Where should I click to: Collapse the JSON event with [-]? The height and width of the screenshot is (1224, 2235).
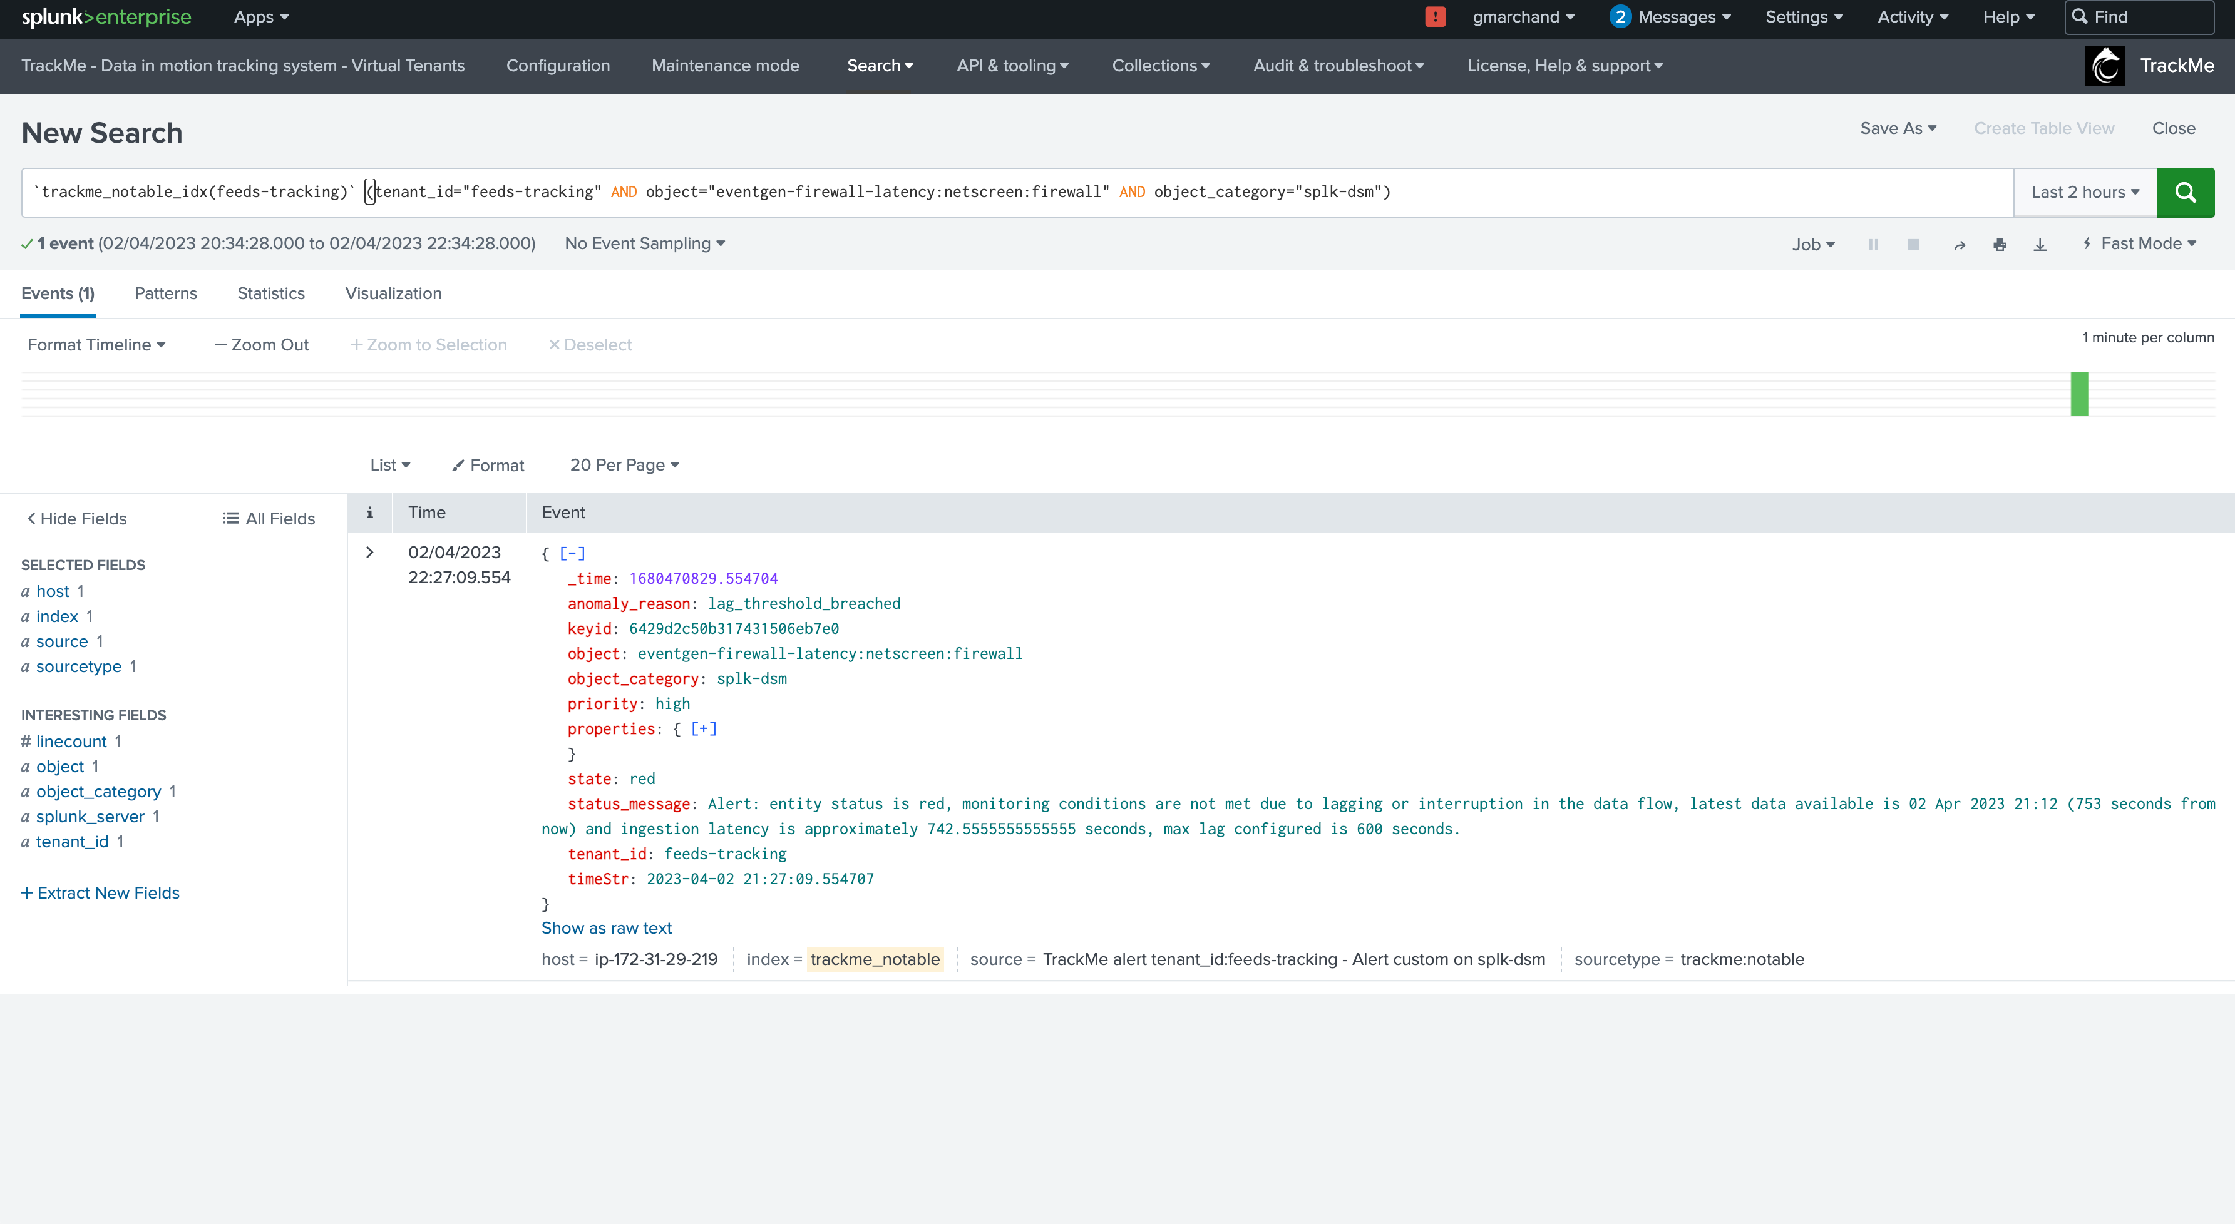click(x=572, y=553)
